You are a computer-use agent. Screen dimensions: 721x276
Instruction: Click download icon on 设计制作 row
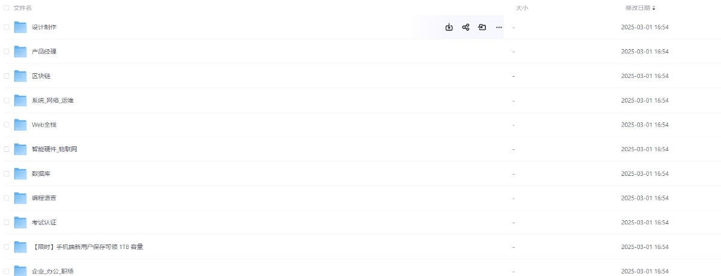[449, 27]
